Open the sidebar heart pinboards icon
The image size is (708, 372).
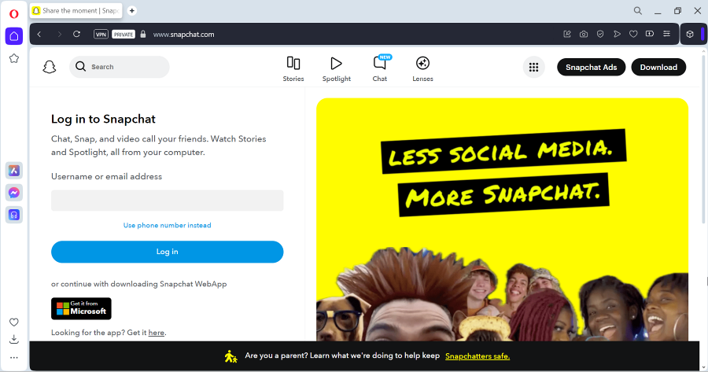click(14, 322)
